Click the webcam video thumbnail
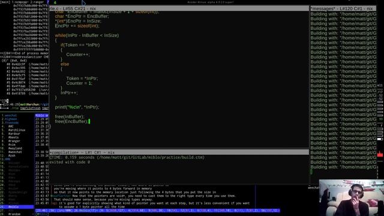The image size is (384, 216). pyautogui.click(x=352, y=197)
